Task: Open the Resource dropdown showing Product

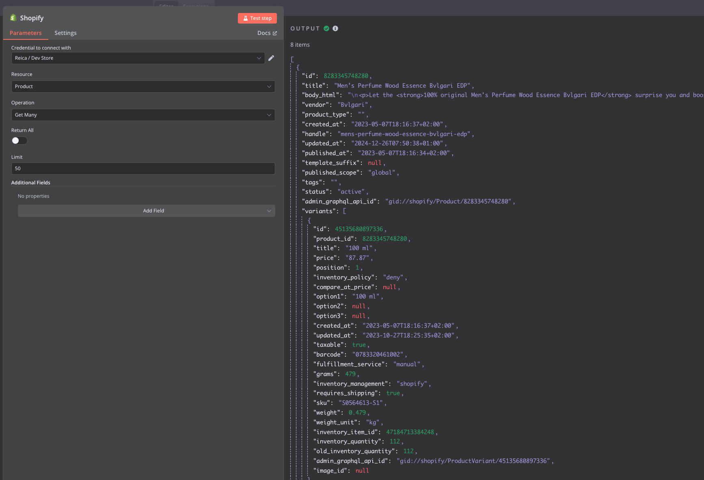Action: (x=143, y=86)
